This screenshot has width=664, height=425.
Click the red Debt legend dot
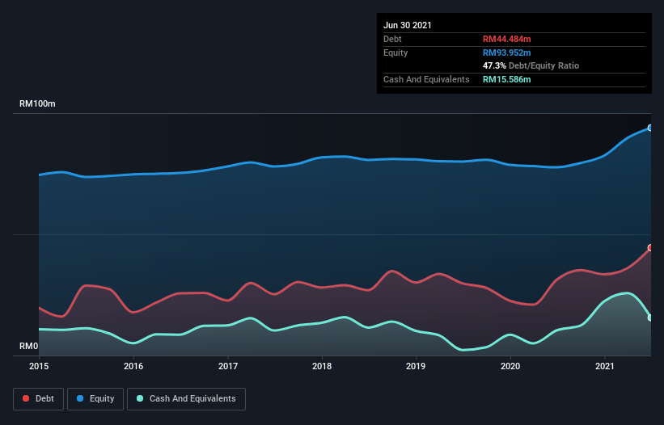[x=26, y=398]
